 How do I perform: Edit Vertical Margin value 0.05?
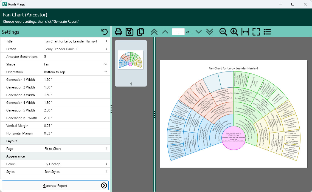coord(48,126)
